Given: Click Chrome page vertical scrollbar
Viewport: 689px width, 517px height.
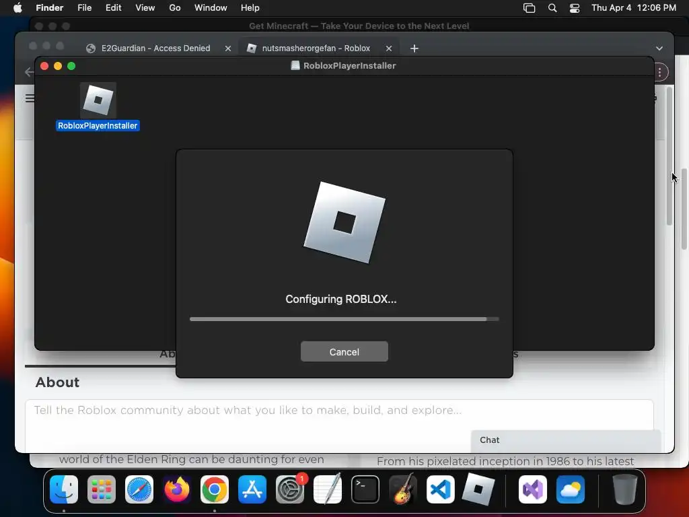Looking at the screenshot, I should [669, 156].
